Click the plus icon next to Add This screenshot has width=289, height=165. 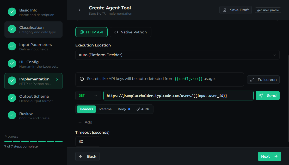pyautogui.click(x=80, y=122)
